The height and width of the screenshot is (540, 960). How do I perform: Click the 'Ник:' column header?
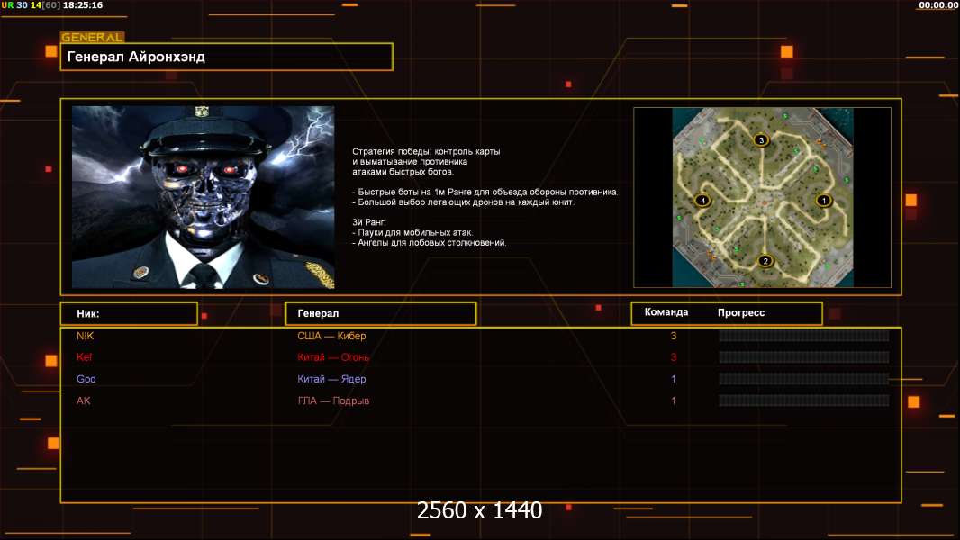pyautogui.click(x=129, y=314)
